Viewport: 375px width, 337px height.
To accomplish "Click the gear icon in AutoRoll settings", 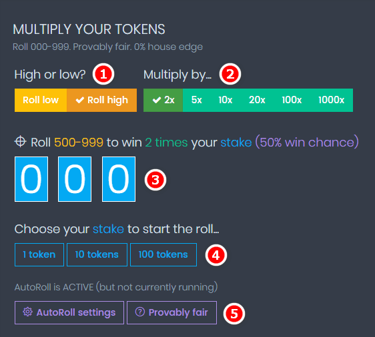I will pyautogui.click(x=27, y=312).
